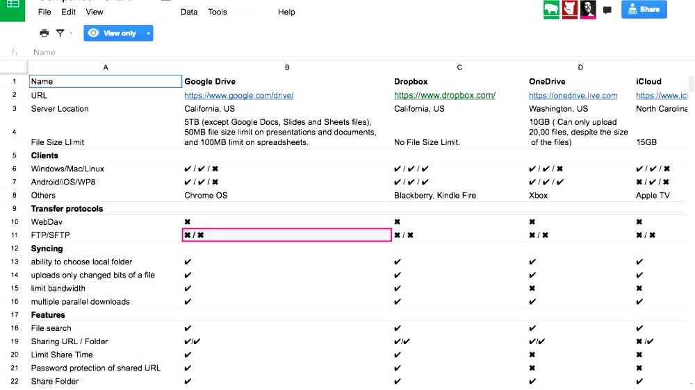Click the green collaborator avatar
Viewport: 695px width, 390px height.
[x=551, y=10]
